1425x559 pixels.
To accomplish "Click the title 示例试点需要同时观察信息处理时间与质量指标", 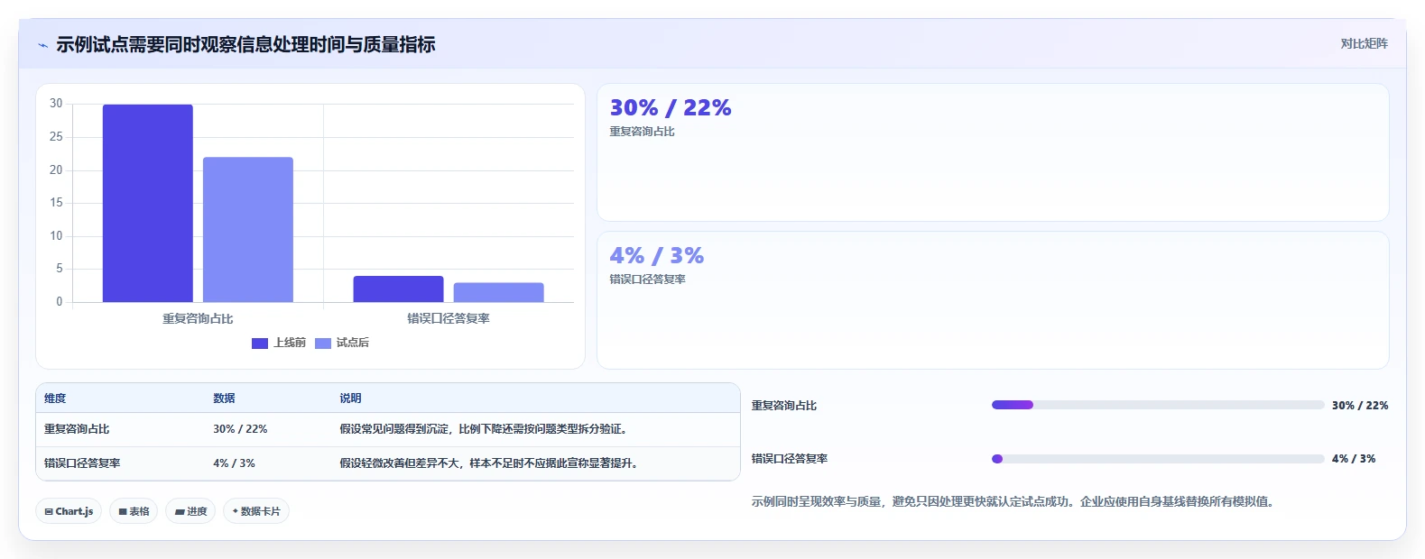I will [245, 45].
